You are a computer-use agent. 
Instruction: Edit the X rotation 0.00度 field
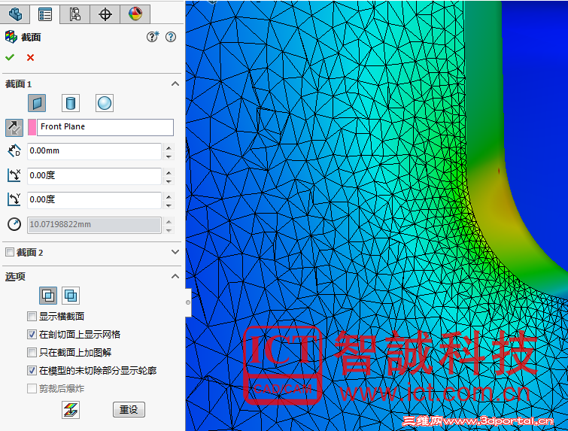[94, 176]
